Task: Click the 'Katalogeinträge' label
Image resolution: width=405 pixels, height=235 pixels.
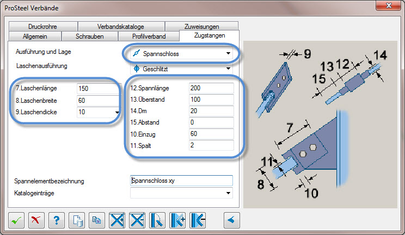Action: click(34, 193)
